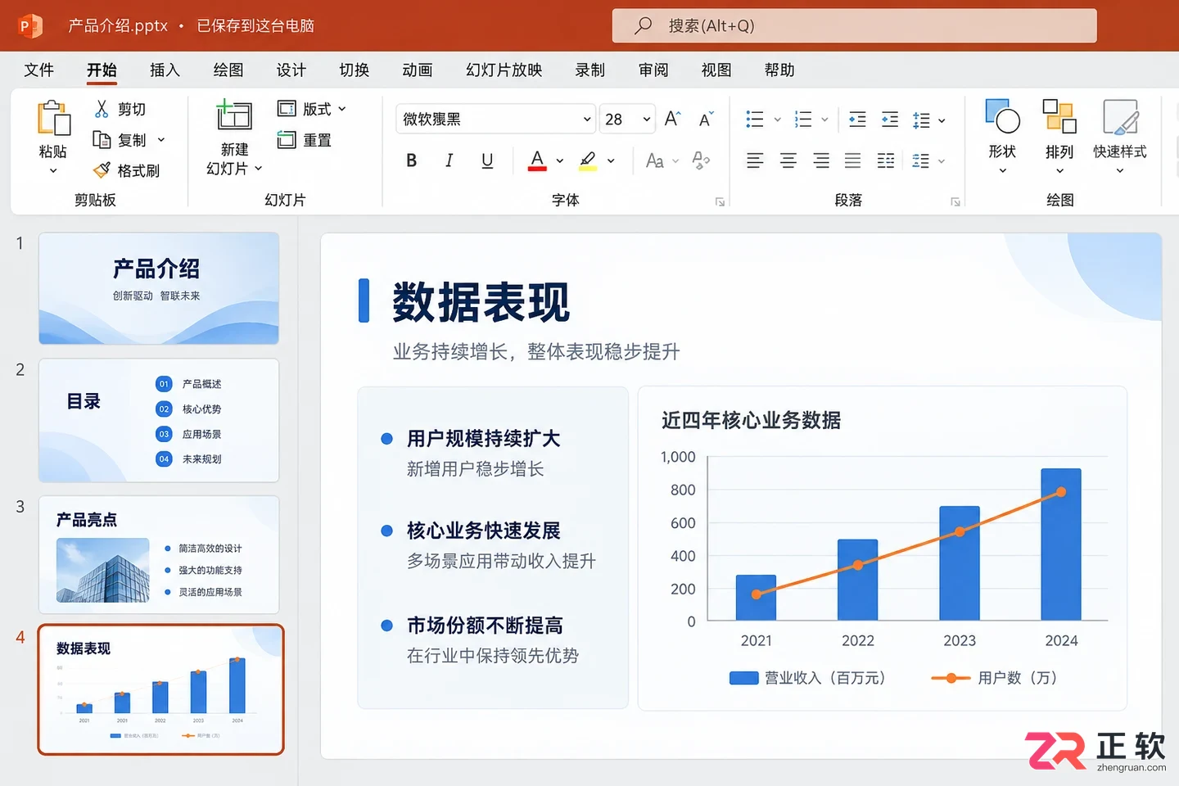
Task: Click the text highlight pen icon
Action: click(588, 160)
